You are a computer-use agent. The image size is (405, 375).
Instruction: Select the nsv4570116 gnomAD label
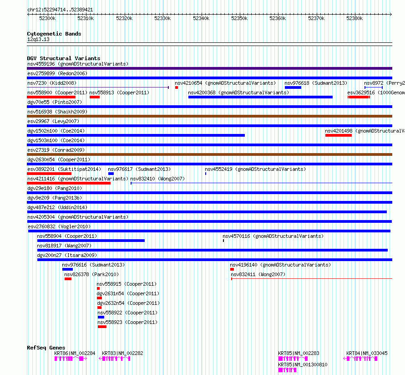[273, 236]
